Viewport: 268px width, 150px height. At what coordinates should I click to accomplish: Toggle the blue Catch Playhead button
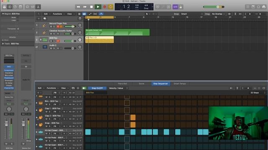tap(101, 14)
